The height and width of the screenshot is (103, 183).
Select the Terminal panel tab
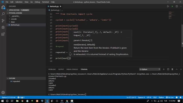(x=84, y=69)
